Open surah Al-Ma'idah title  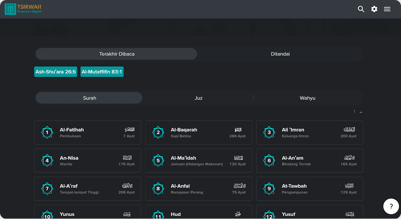[183, 158]
